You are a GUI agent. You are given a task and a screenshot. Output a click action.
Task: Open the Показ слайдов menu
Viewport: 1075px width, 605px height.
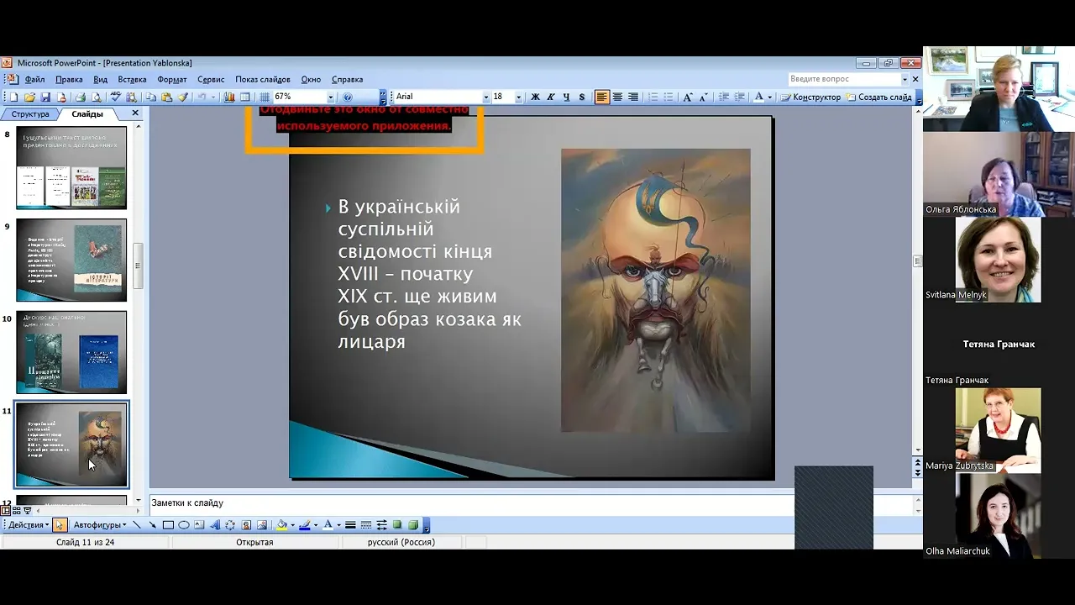[x=263, y=79]
